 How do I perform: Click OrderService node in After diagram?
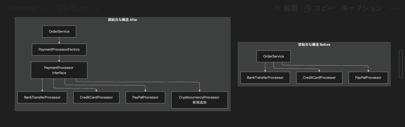pyautogui.click(x=59, y=31)
